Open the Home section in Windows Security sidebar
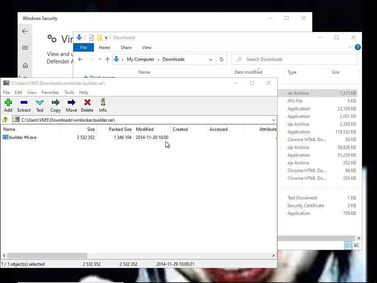Image resolution: width=377 pixels, height=283 pixels. 25,66
